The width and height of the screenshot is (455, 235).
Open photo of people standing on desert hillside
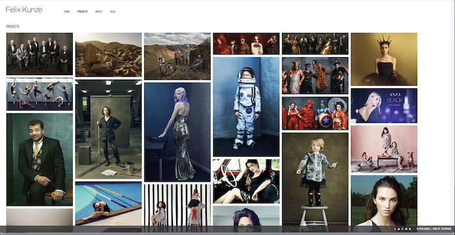pos(177,56)
